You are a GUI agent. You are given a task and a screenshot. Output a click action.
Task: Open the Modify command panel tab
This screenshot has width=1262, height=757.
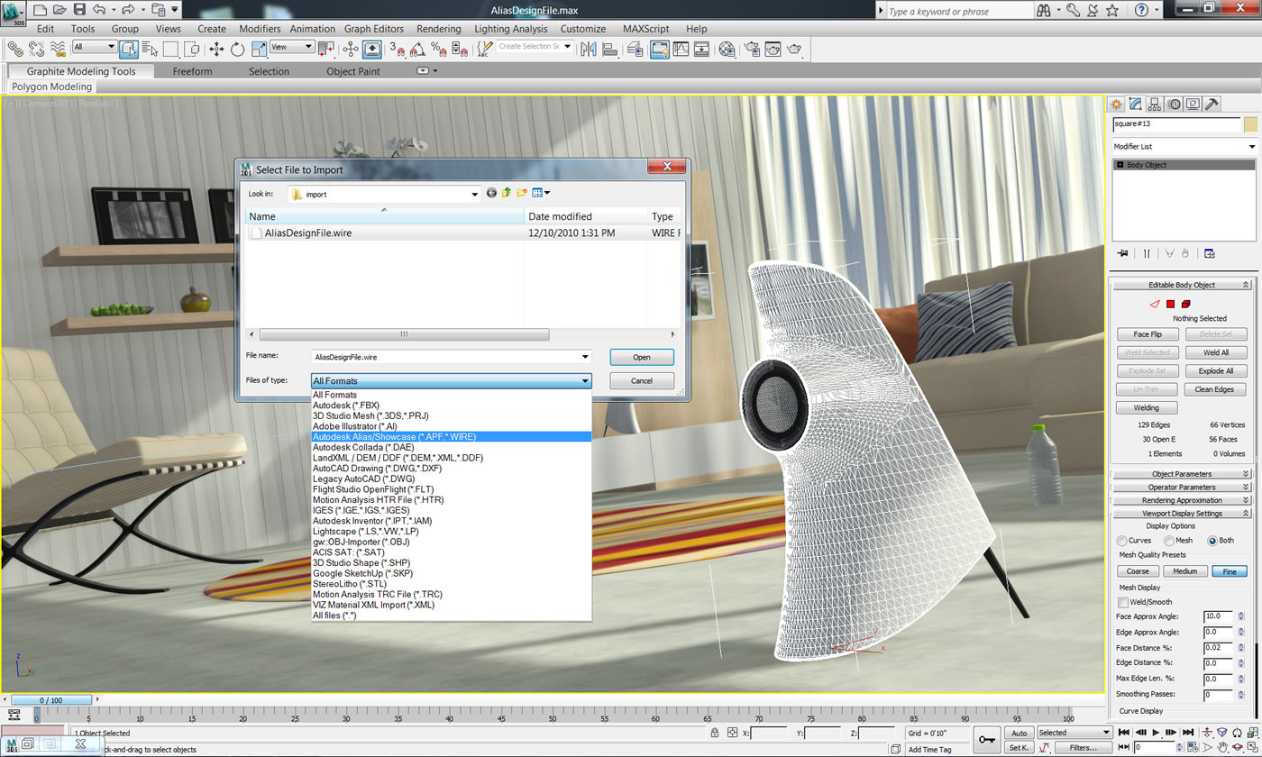[x=1135, y=105]
